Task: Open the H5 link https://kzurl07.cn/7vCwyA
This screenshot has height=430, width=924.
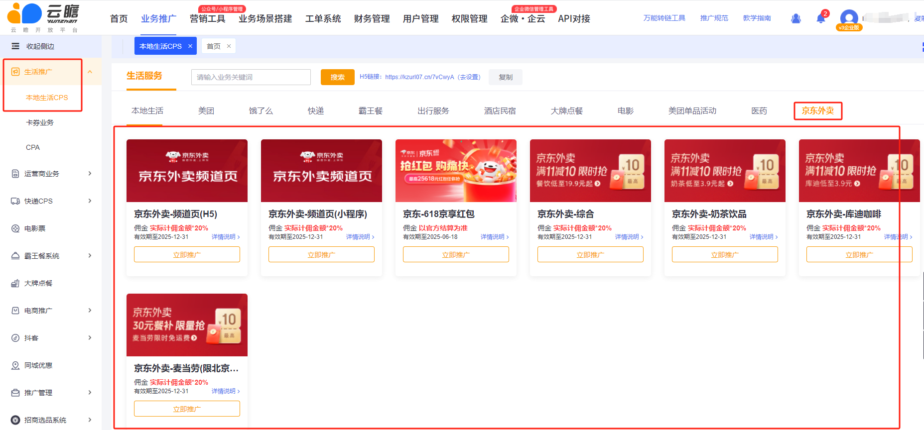Action: point(419,77)
